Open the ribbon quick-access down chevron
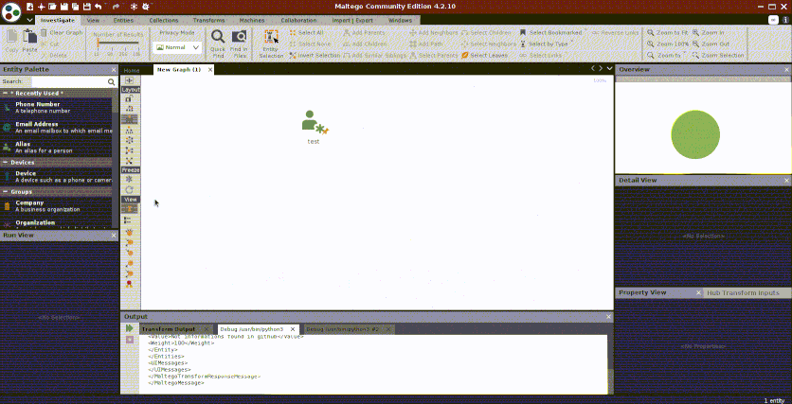 29,20
